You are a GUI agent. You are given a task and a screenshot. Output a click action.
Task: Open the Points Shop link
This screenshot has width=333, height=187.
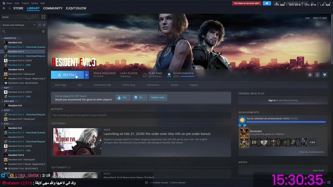(129, 85)
